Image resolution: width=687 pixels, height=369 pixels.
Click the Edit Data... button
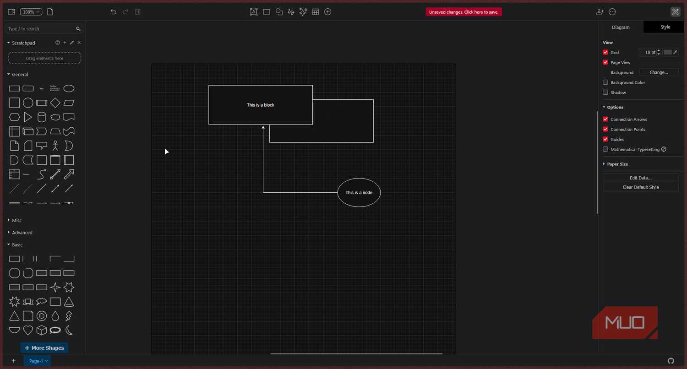(x=641, y=178)
